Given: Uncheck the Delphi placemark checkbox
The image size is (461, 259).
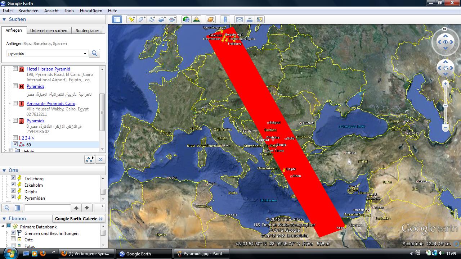Looking at the screenshot, I should click(x=13, y=191).
